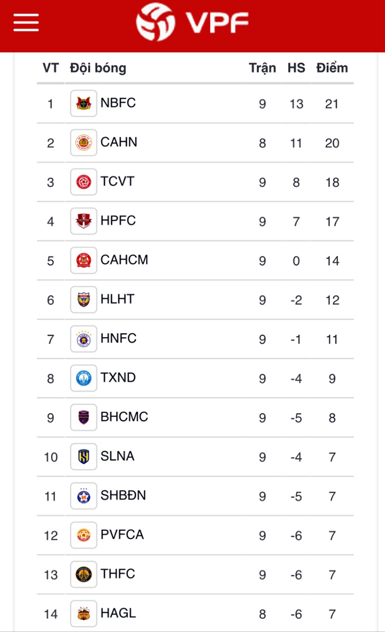385x632 pixels.
Task: Click the HPFC team crest icon
Action: click(x=84, y=221)
